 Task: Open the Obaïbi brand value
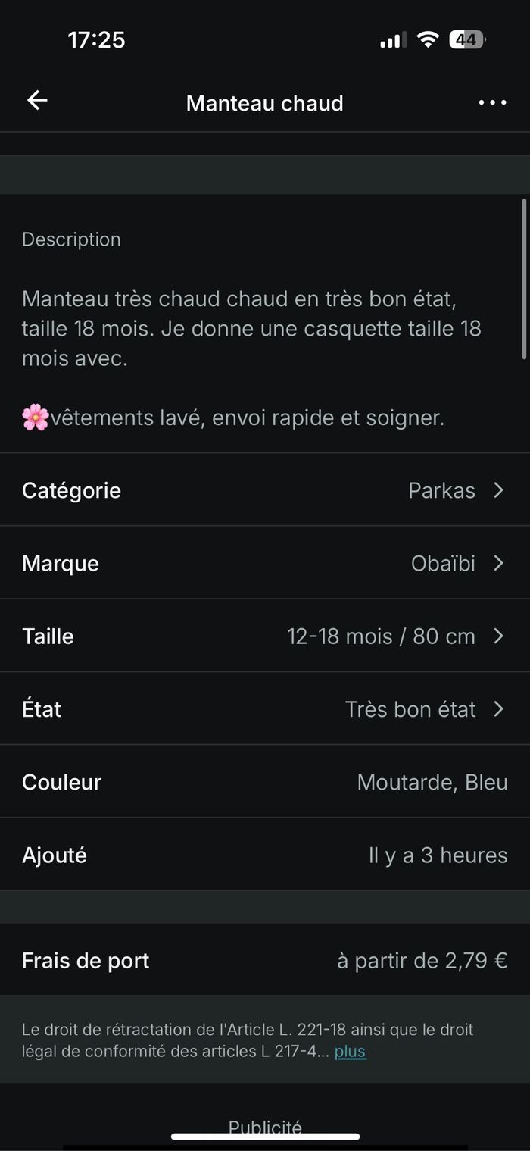click(443, 563)
